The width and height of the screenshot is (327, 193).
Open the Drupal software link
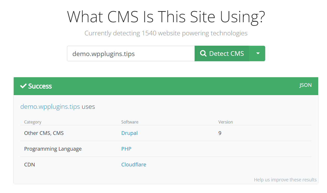(x=129, y=133)
